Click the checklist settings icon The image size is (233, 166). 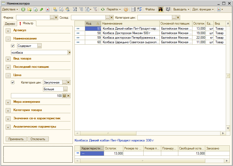click(140, 9)
